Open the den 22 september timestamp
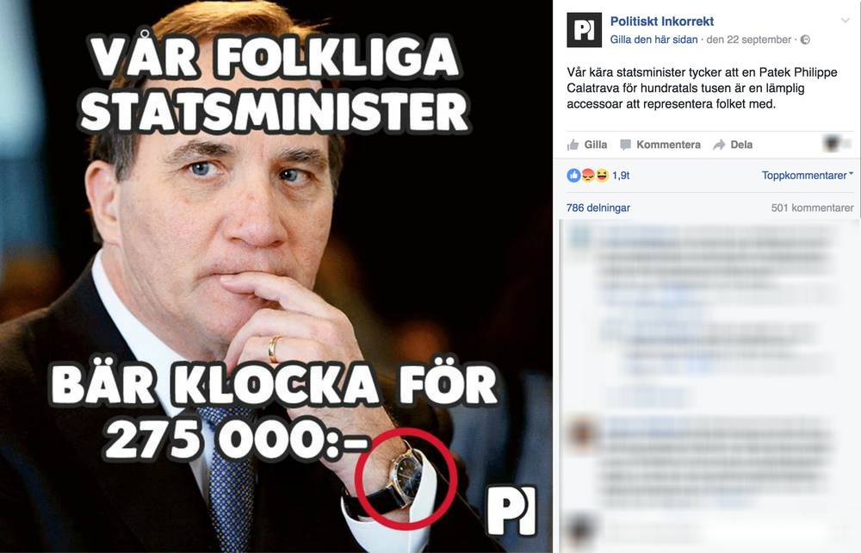The width and height of the screenshot is (861, 553). point(749,40)
